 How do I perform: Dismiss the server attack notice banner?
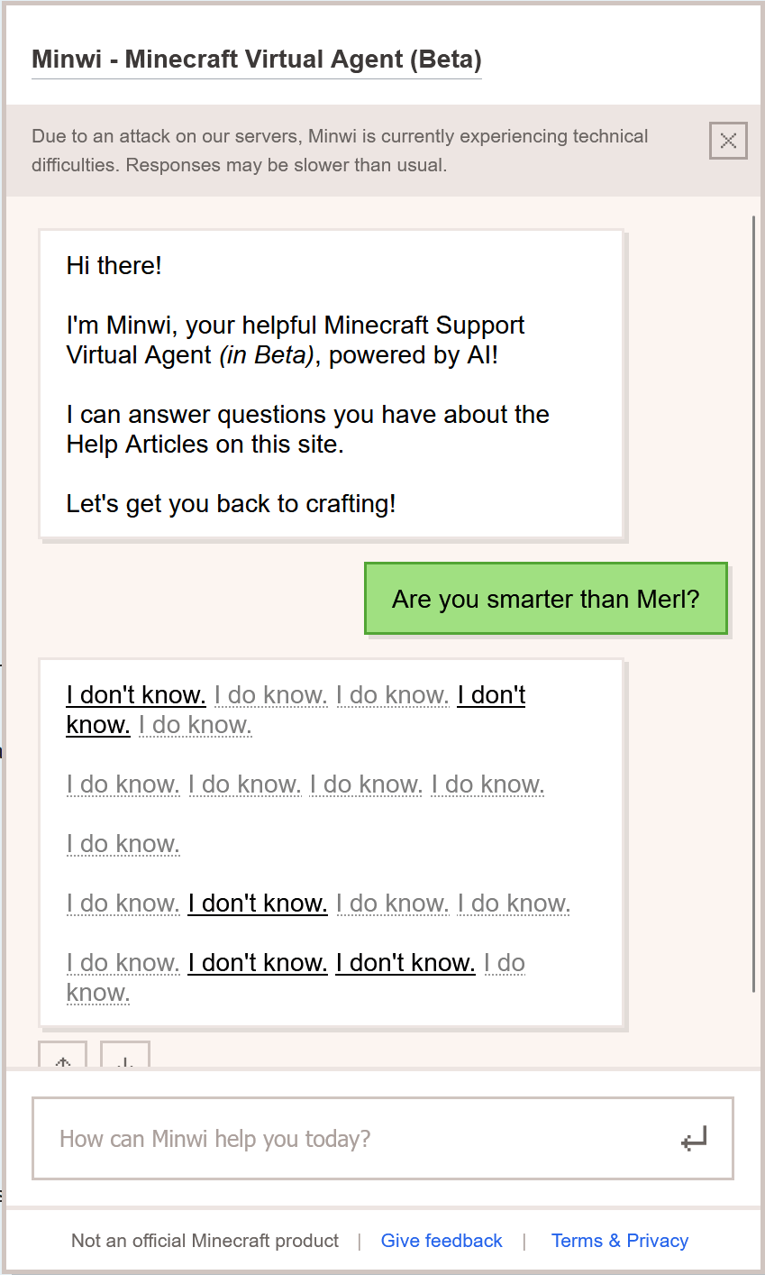(x=728, y=141)
